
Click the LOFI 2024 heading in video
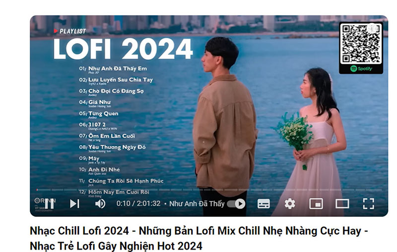(123, 49)
